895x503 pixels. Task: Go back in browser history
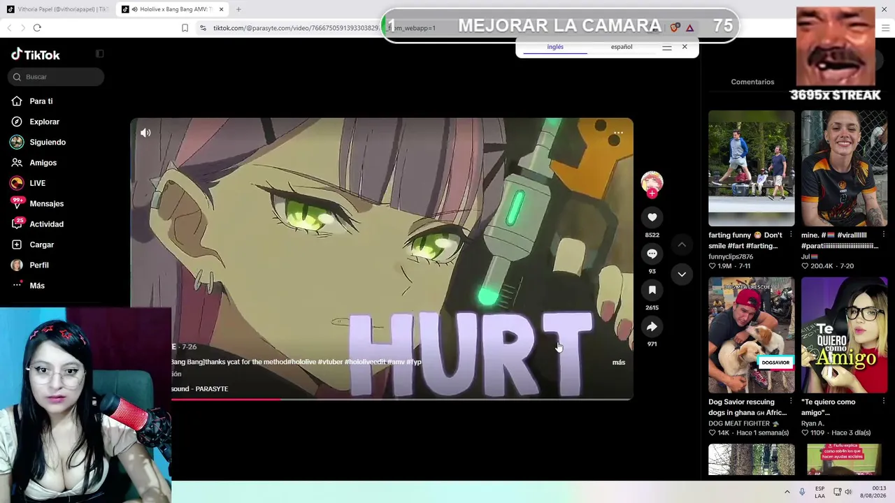9,28
